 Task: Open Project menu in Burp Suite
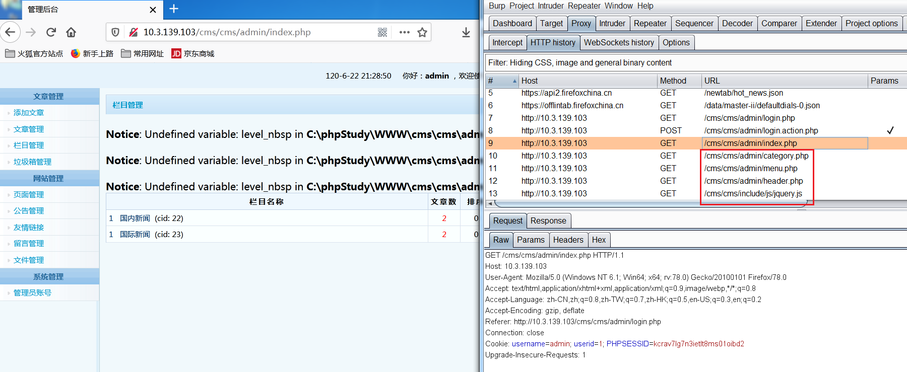(x=522, y=6)
